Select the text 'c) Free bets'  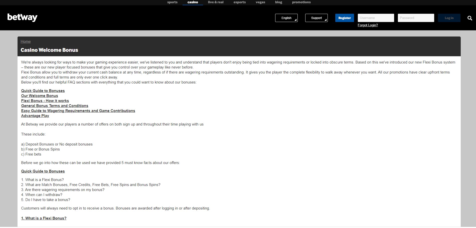click(x=31, y=154)
